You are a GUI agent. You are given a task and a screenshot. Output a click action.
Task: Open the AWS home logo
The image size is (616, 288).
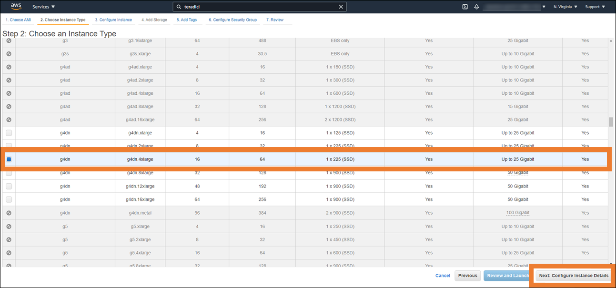(x=16, y=7)
